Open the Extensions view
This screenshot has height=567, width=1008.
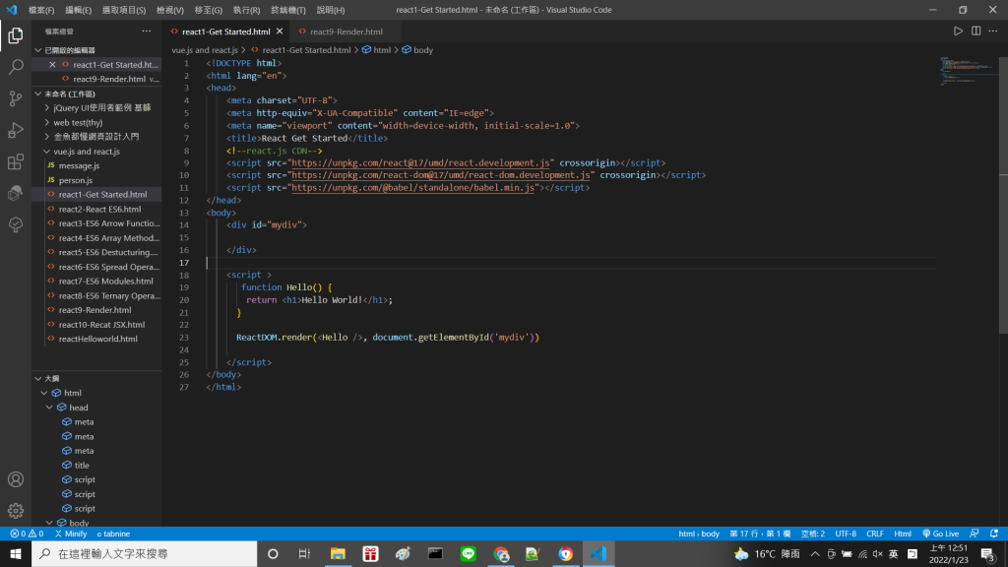(16, 161)
